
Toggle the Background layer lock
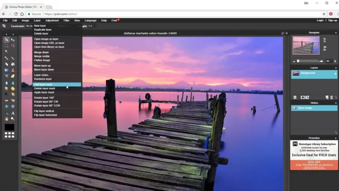tap(335, 73)
